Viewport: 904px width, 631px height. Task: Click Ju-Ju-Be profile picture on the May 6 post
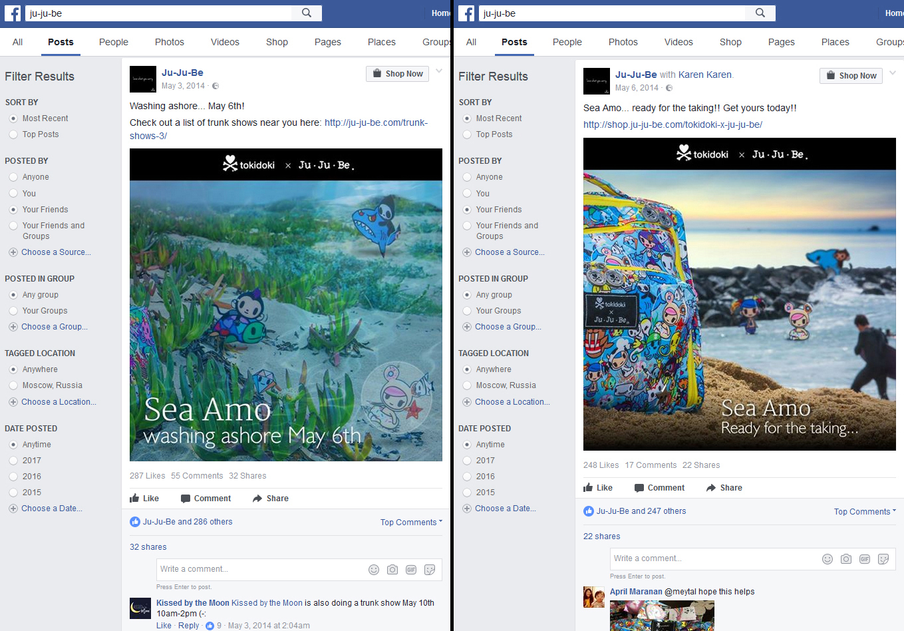click(x=597, y=81)
